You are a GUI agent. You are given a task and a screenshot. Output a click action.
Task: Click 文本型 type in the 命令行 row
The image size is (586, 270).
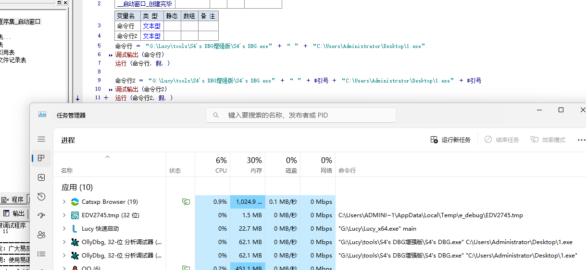(x=152, y=26)
